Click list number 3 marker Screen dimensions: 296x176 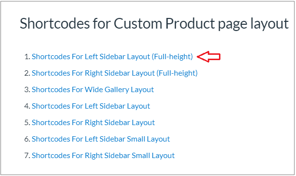(27, 90)
